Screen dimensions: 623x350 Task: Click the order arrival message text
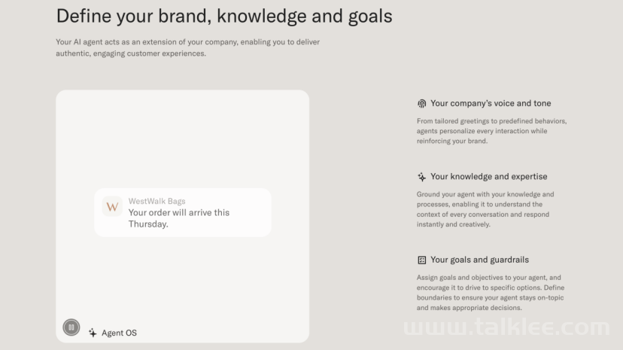179,218
